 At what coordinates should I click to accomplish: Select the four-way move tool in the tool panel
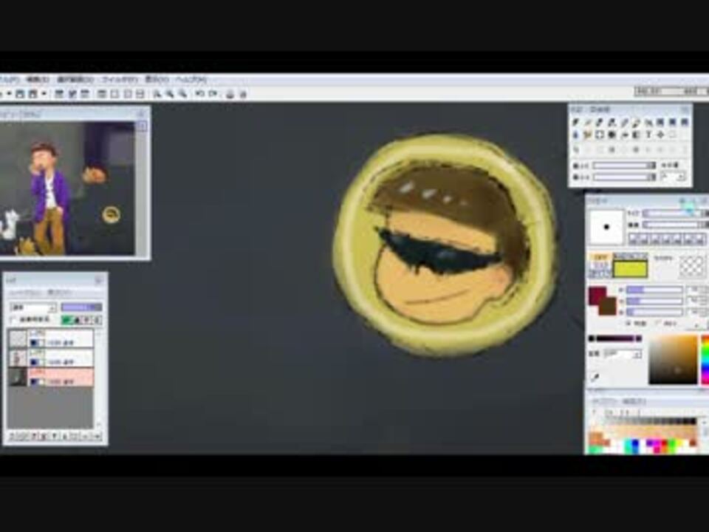coord(660,134)
